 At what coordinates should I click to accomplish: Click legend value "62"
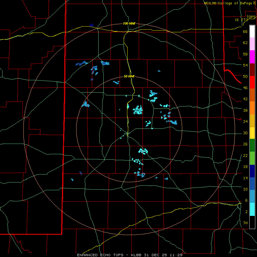tap(245, 43)
